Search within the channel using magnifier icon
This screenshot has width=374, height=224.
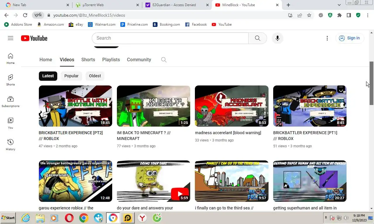164,60
